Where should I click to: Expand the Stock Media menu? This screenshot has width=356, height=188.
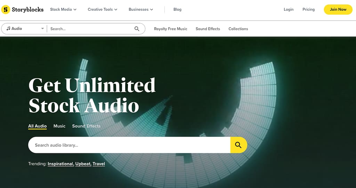pyautogui.click(x=63, y=9)
